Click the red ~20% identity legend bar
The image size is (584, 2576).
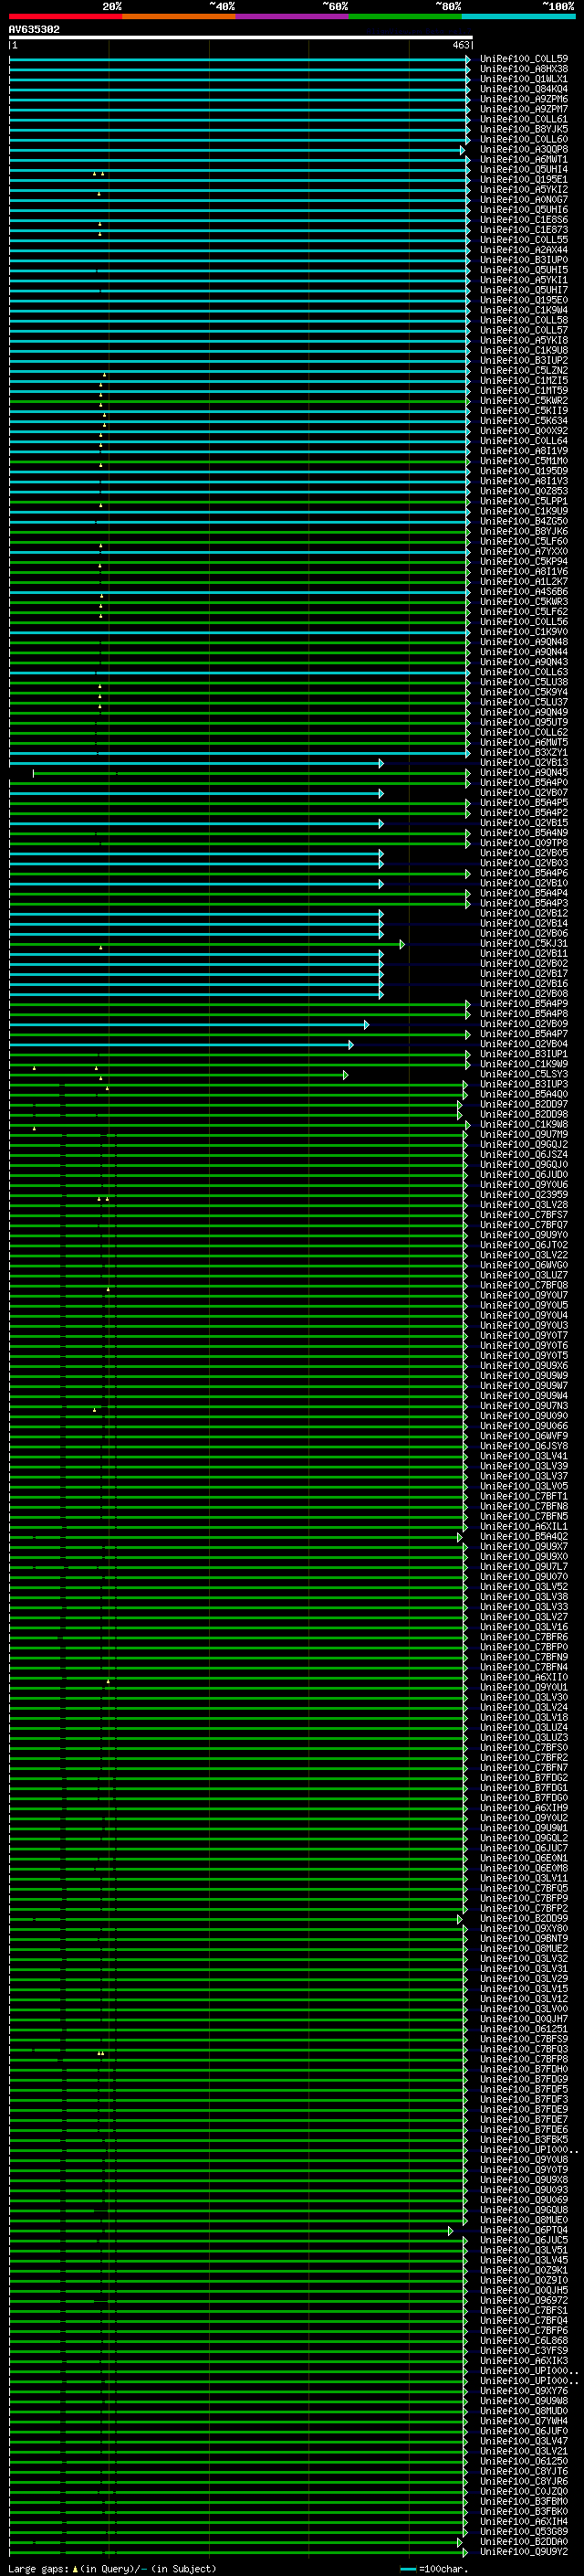66,16
